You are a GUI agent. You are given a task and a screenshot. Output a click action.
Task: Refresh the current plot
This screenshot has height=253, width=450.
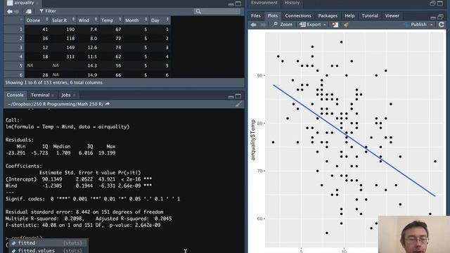(441, 25)
